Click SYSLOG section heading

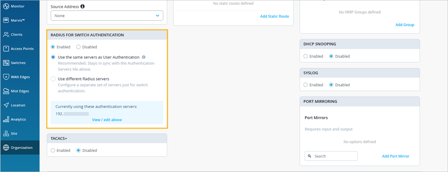point(311,73)
